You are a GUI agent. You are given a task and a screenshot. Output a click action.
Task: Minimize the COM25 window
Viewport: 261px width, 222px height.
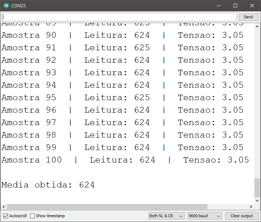pyautogui.click(x=219, y=6)
